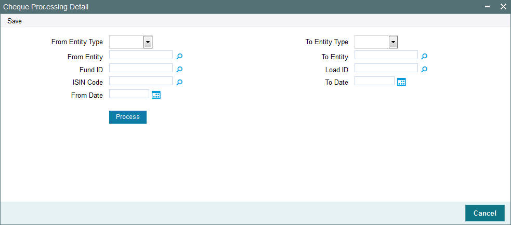
Task: Focus the Load ID input field
Action: [x=386, y=68]
